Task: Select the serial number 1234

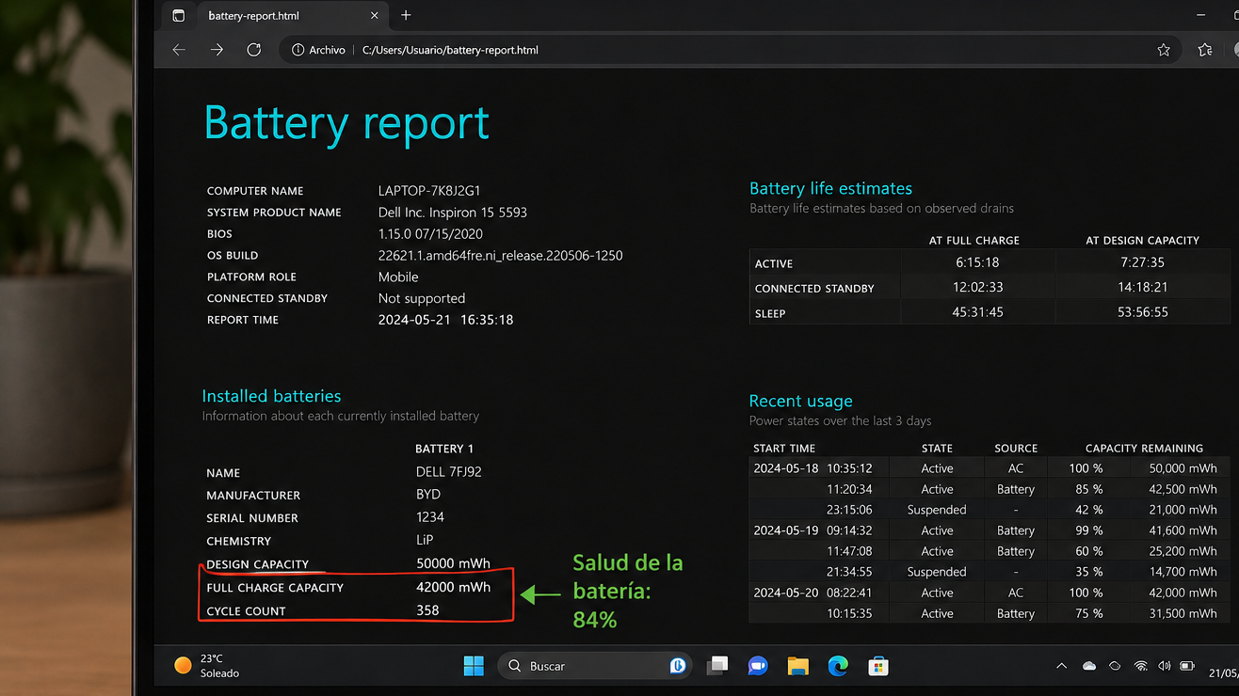Action: coord(430,516)
